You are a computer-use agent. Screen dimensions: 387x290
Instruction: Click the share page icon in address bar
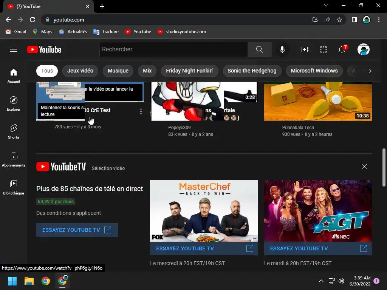click(327, 20)
